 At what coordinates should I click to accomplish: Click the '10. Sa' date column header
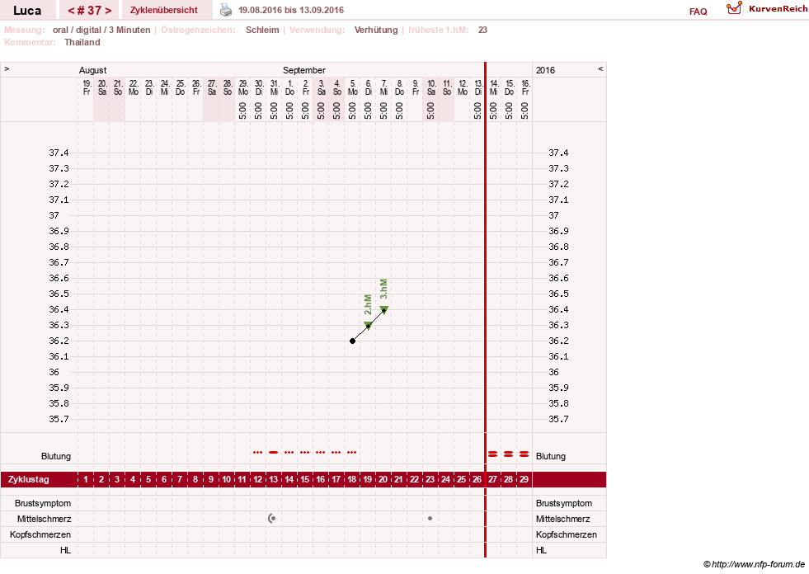(431, 87)
